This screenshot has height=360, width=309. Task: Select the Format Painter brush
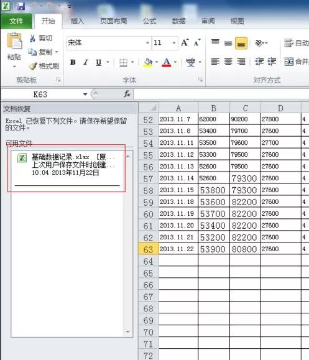coord(32,66)
